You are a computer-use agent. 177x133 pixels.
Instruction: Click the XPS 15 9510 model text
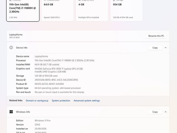click(x=14, y=37)
